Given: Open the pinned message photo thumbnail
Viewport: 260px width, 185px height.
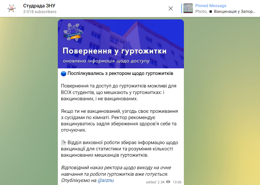Looking at the screenshot, I should pyautogui.click(x=188, y=8).
